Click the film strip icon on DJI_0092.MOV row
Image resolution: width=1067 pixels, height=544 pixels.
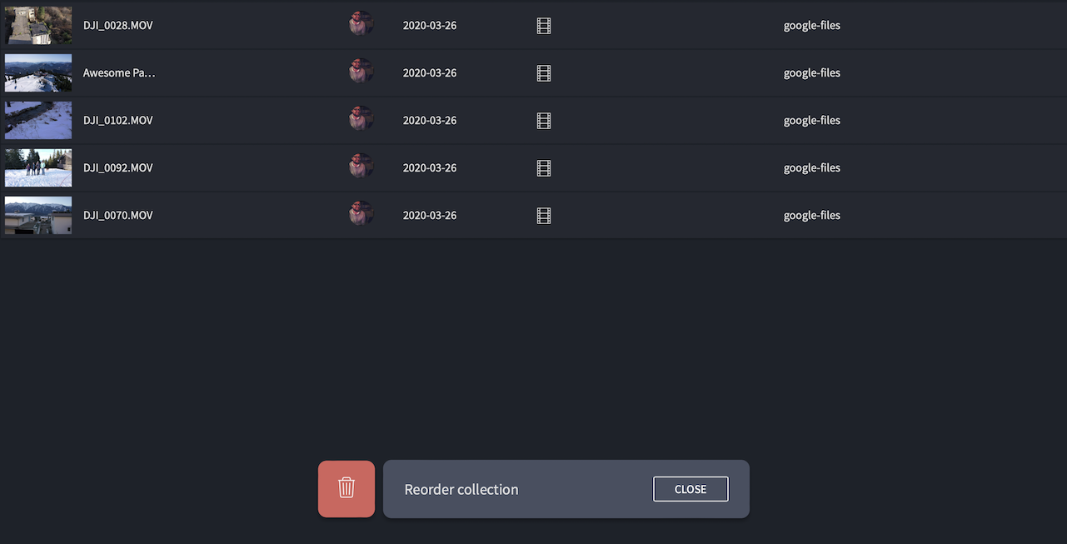click(543, 167)
